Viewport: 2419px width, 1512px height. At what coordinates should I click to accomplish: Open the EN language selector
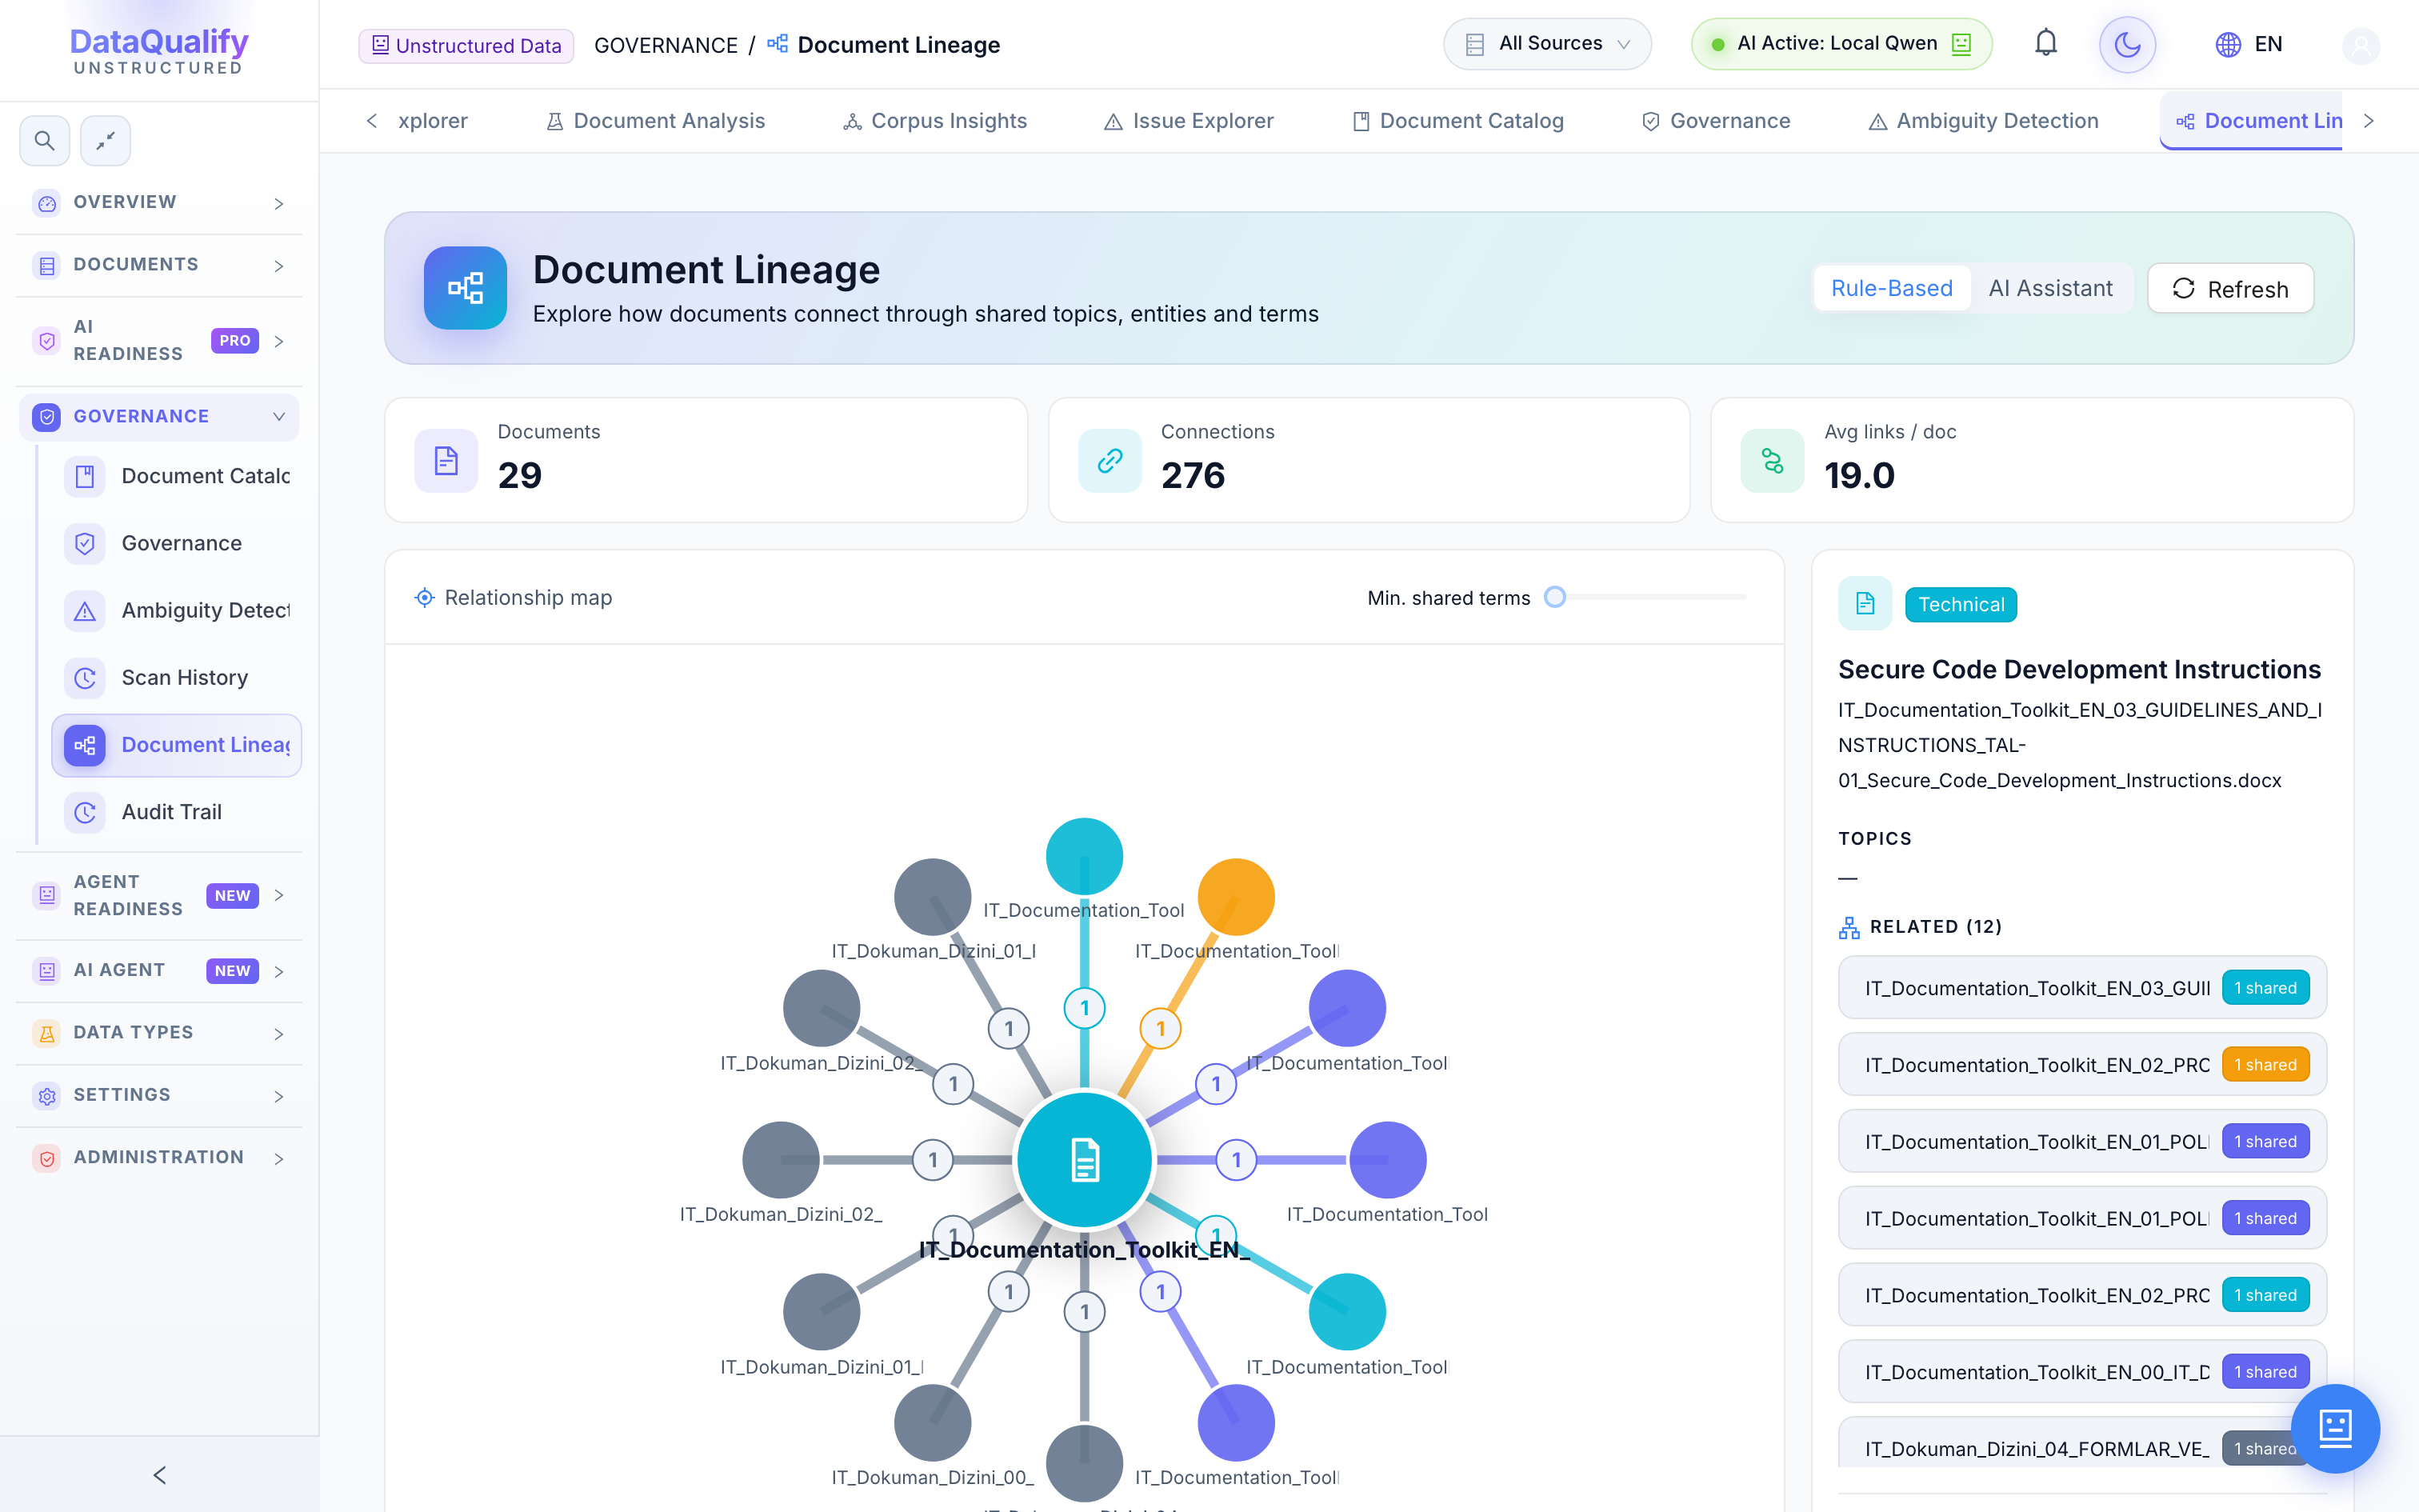point(2249,44)
